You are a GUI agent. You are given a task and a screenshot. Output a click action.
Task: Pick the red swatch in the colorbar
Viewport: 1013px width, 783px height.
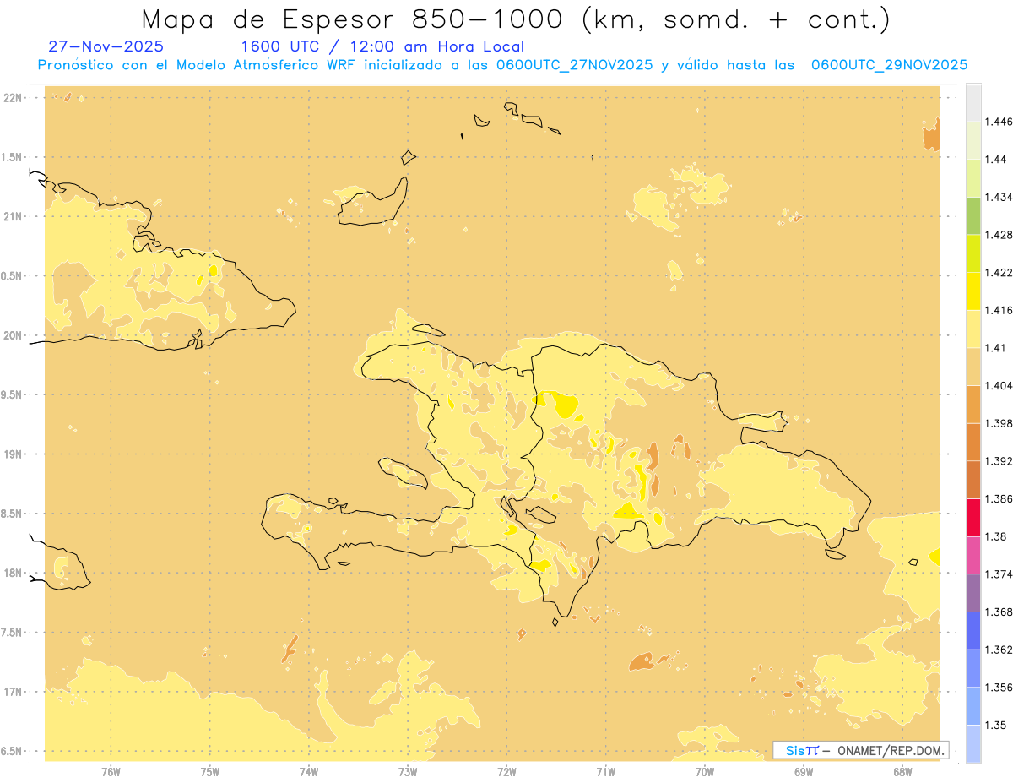pyautogui.click(x=973, y=518)
